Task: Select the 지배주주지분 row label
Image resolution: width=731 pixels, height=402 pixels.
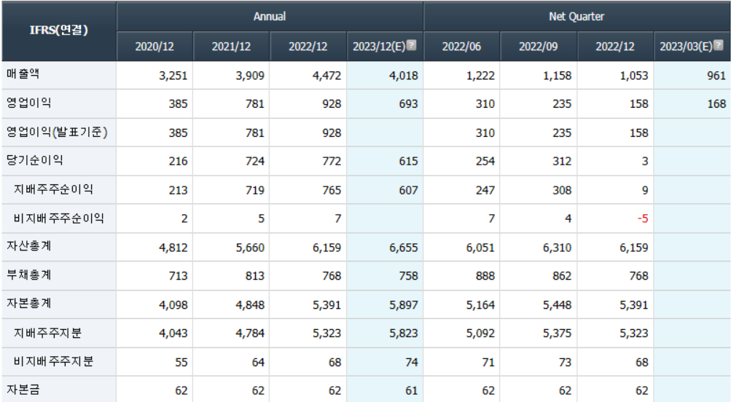Action: click(x=47, y=333)
